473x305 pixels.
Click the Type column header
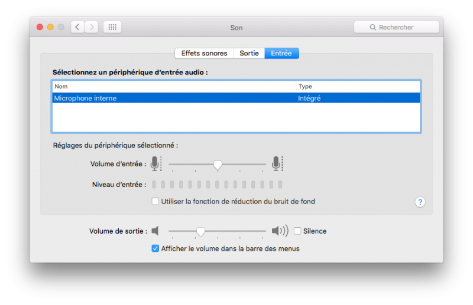(x=358, y=87)
